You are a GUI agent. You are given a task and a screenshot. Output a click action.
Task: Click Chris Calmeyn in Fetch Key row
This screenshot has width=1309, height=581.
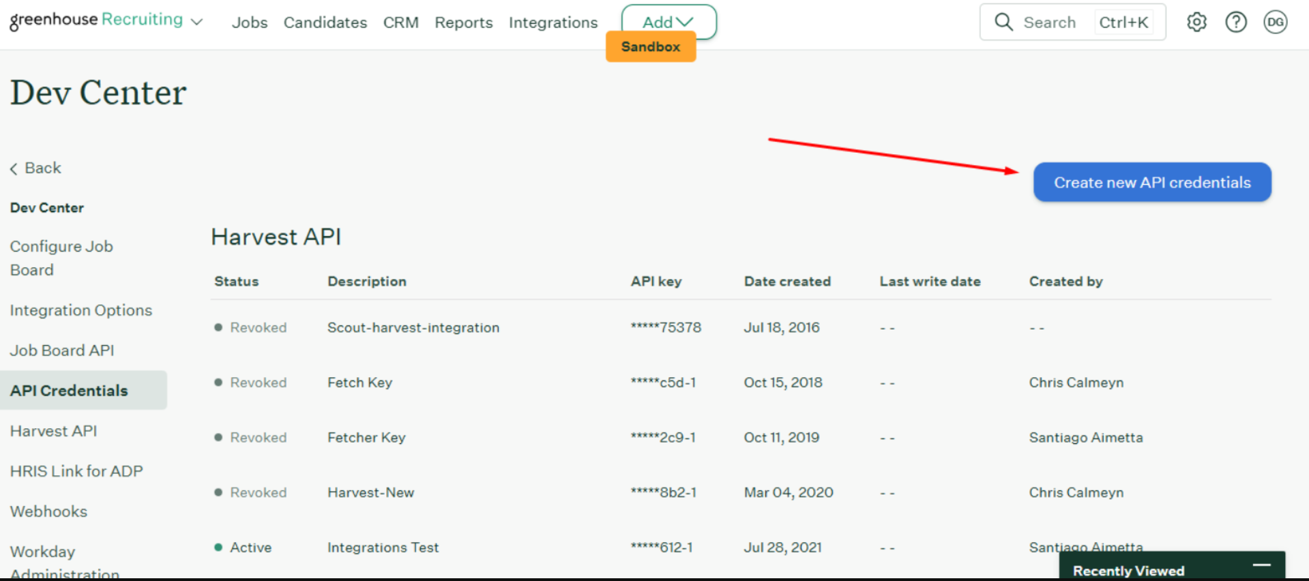pyautogui.click(x=1076, y=383)
